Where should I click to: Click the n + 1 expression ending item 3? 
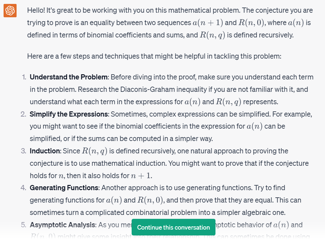[x=140, y=176]
